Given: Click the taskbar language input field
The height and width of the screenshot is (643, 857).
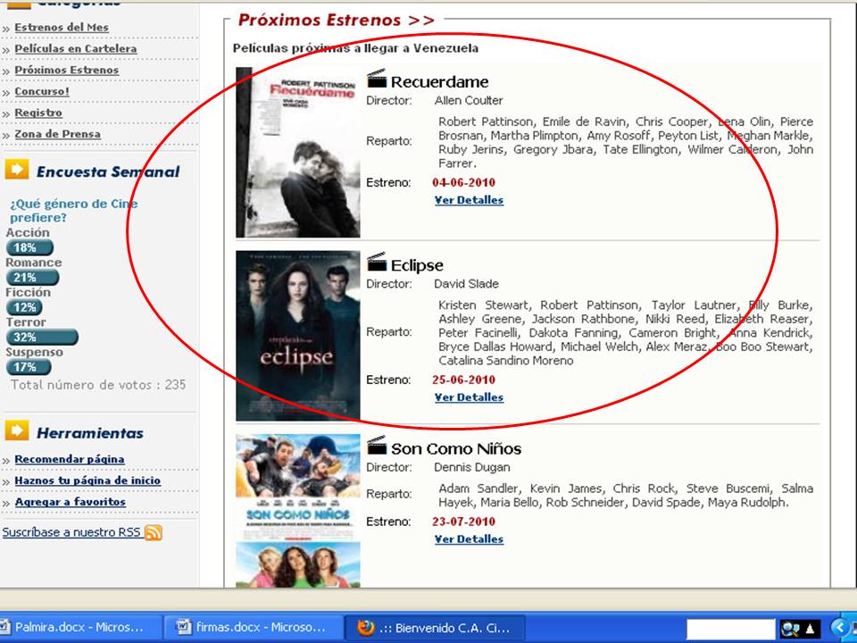Looking at the screenshot, I should click(x=731, y=628).
